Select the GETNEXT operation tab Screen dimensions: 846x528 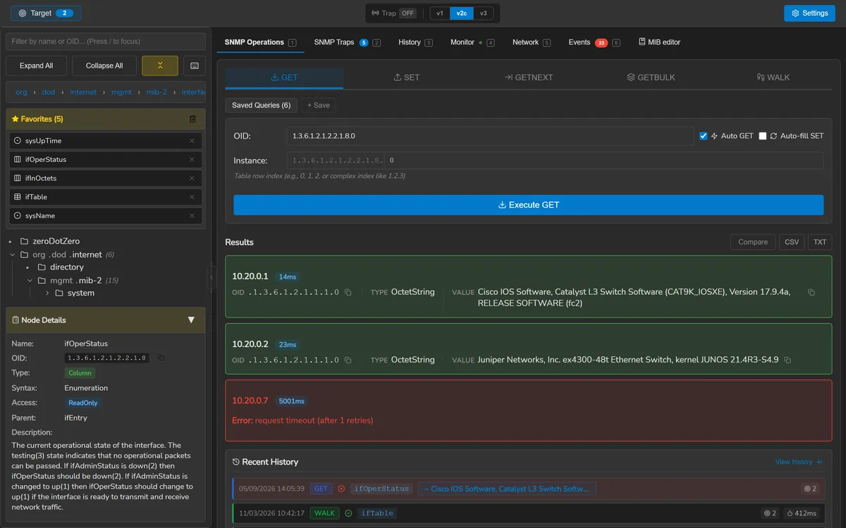529,77
